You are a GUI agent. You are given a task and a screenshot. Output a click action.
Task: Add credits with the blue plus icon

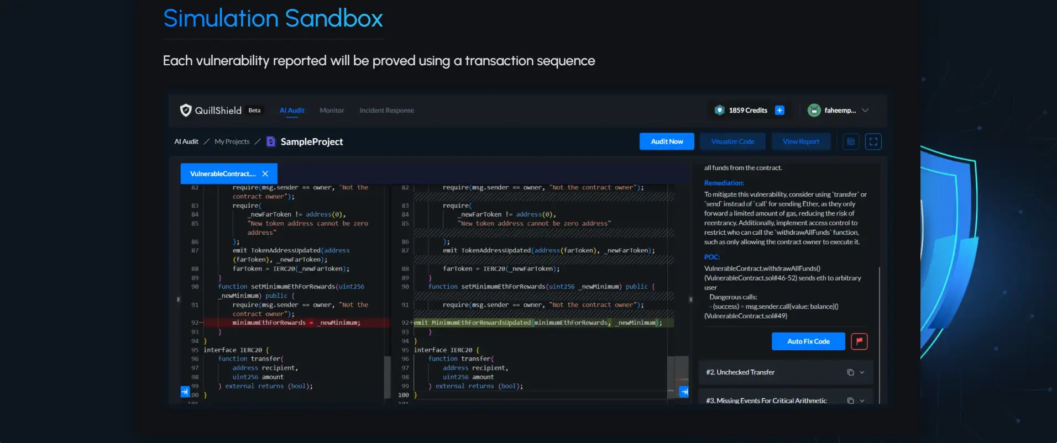pyautogui.click(x=779, y=110)
